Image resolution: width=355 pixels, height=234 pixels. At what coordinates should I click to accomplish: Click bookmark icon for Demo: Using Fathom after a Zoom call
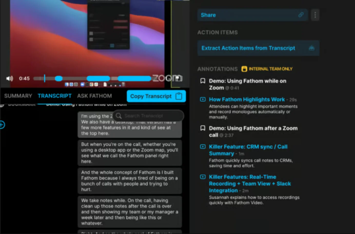203,128
